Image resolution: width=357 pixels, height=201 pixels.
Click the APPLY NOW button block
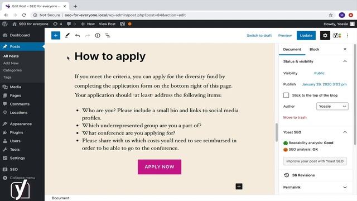point(160,167)
